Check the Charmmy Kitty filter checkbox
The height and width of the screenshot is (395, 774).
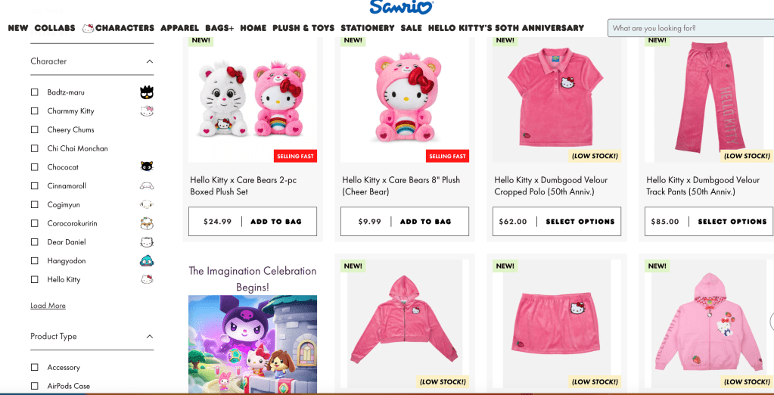coord(35,111)
